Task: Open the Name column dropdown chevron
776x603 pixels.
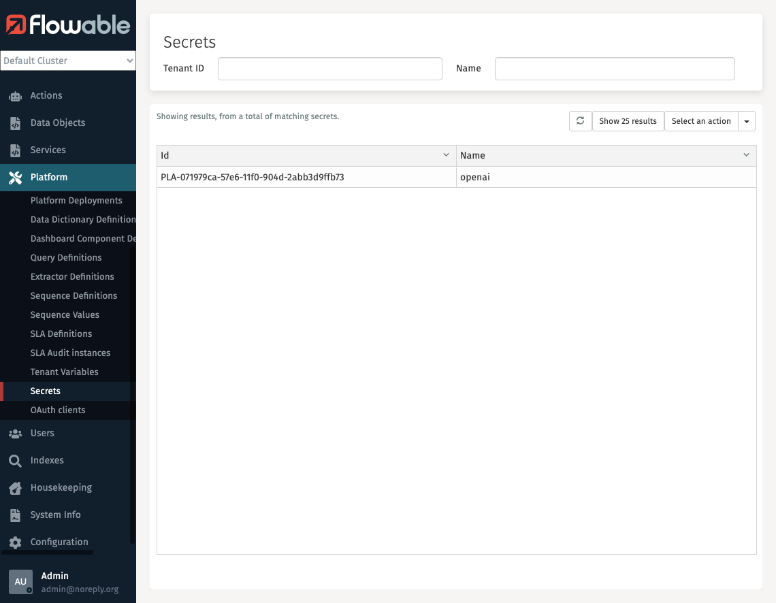Action: click(x=745, y=155)
